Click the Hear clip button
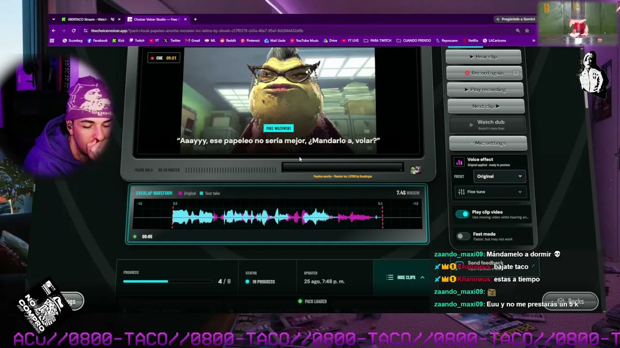The height and width of the screenshot is (348, 620). [483, 57]
